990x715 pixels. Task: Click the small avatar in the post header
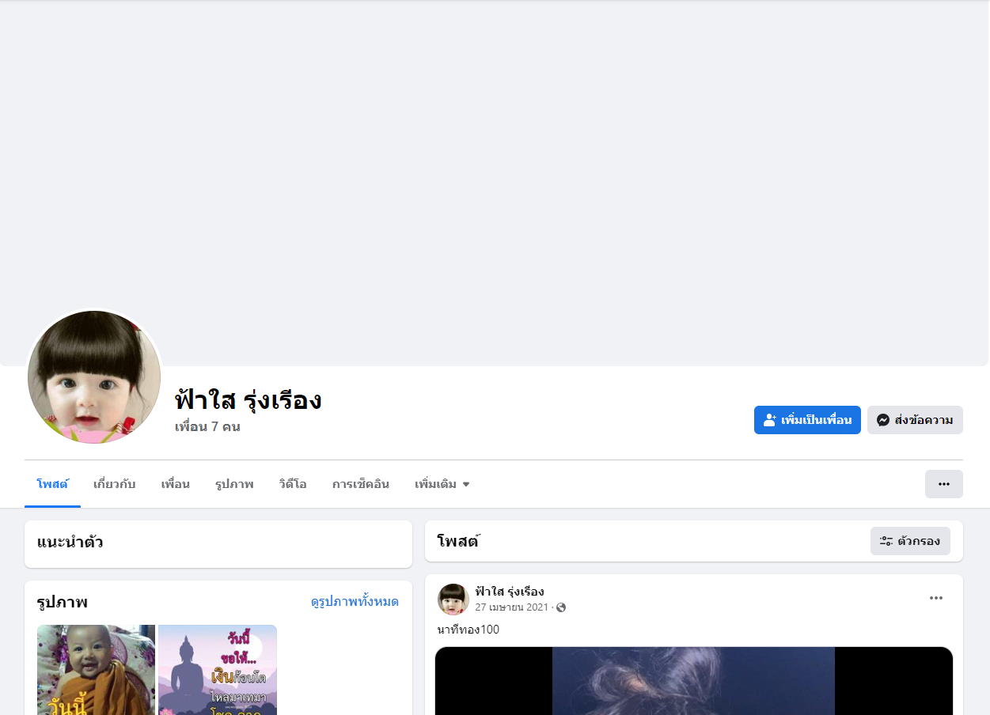(453, 600)
